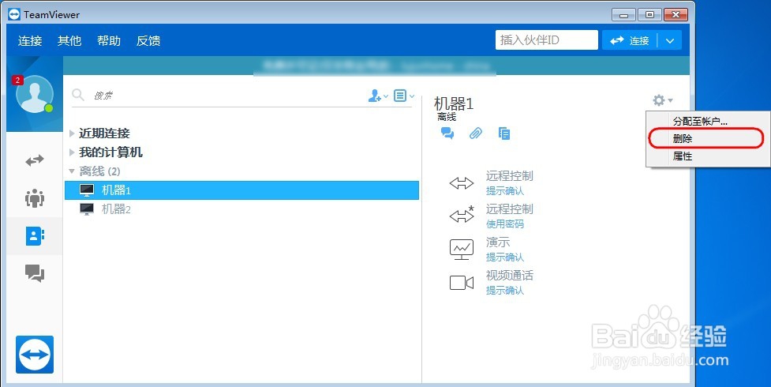Click the video call camera icon
This screenshot has width=771, height=387.
tap(462, 283)
